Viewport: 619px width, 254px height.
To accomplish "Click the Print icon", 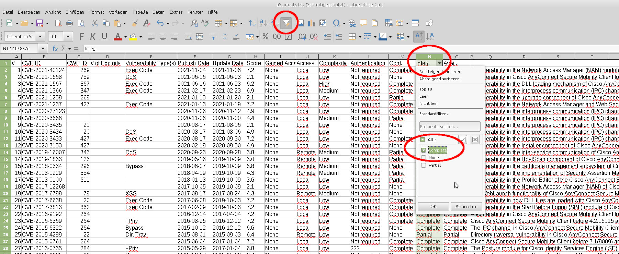I will [69, 23].
